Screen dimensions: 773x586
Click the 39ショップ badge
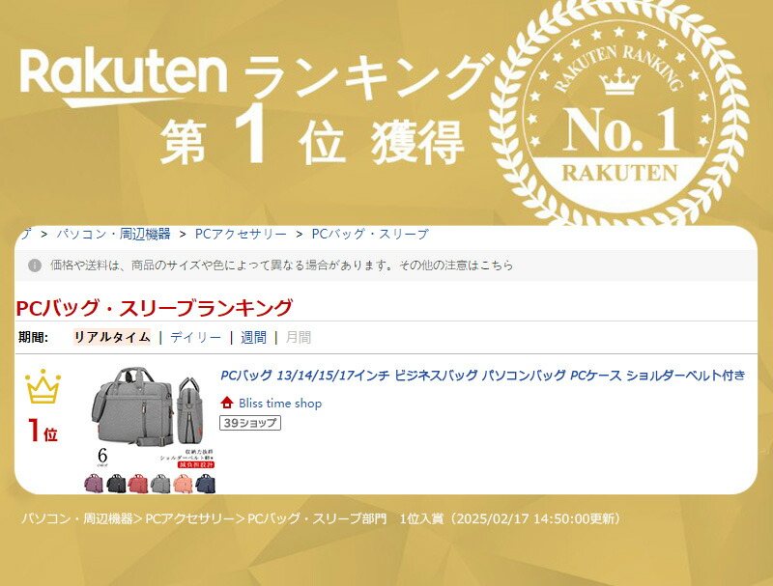click(250, 423)
